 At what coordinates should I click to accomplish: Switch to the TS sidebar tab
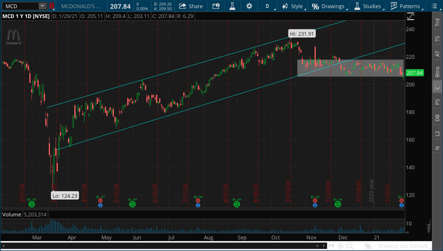(x=437, y=38)
